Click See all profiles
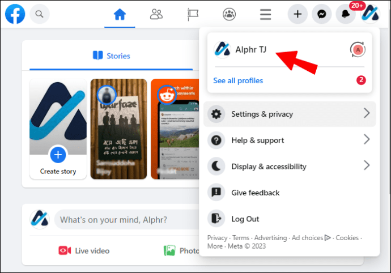Viewport: 391px width, 273px height. (238, 80)
